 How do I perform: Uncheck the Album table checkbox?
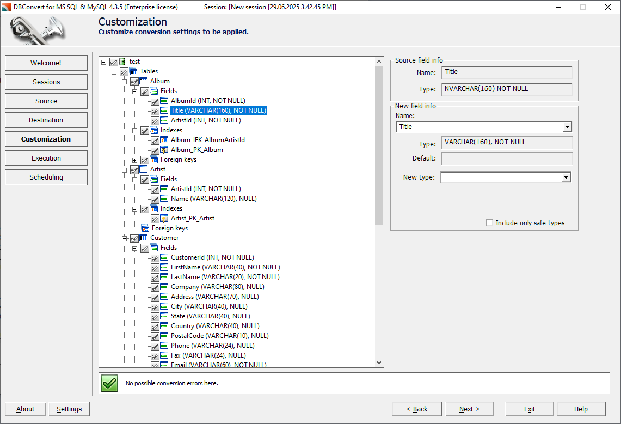[134, 81]
